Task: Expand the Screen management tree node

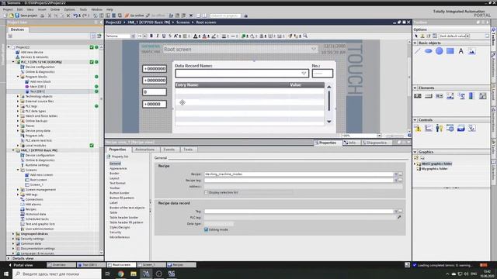Action: (18, 190)
